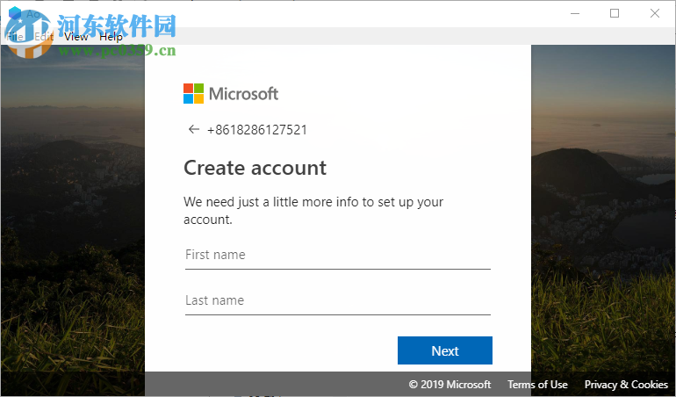Open the Privacy & Cookies link

626,384
